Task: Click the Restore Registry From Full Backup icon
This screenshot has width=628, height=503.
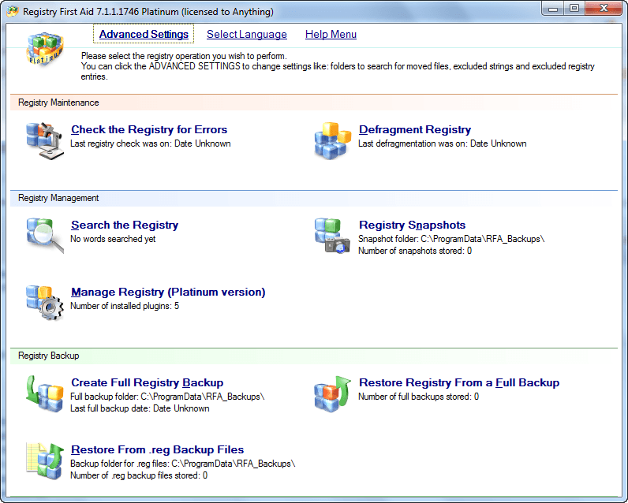Action: pyautogui.click(x=332, y=393)
